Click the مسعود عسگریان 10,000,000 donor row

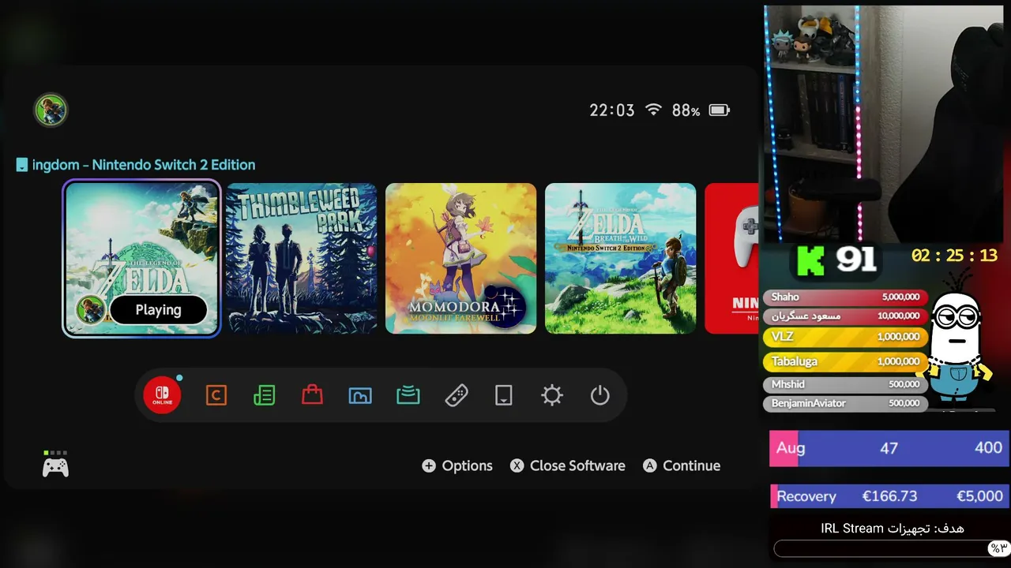pos(846,316)
